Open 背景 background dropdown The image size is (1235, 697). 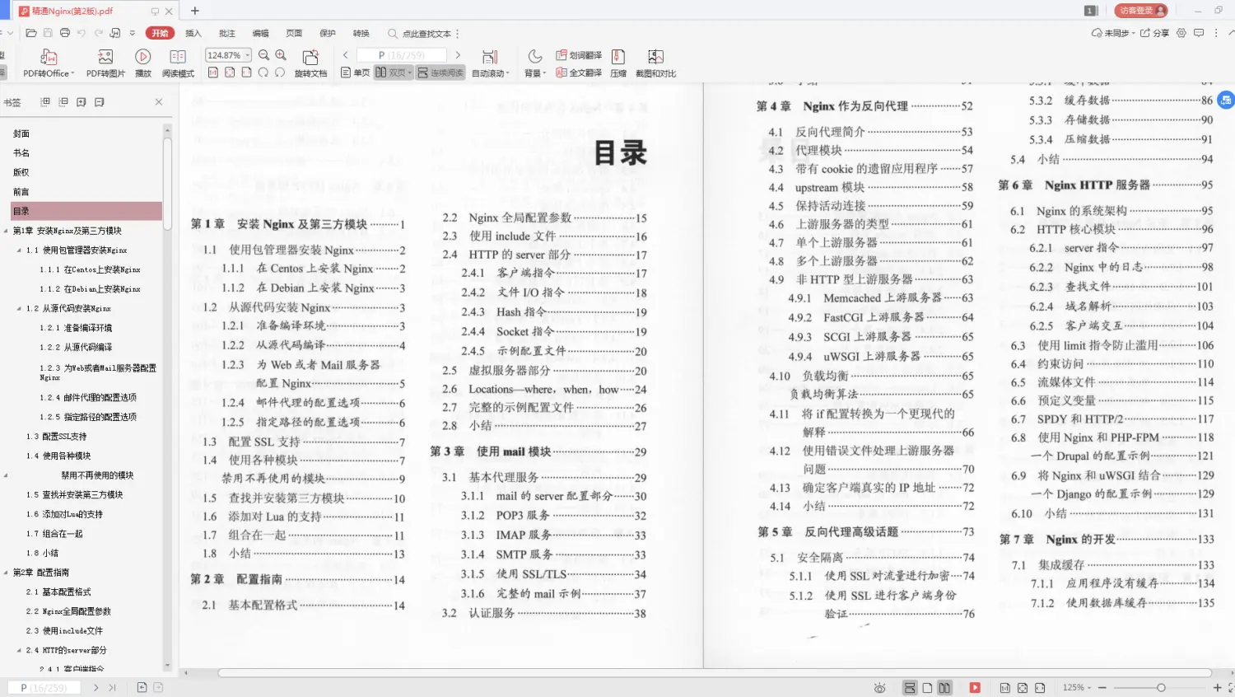(x=535, y=63)
